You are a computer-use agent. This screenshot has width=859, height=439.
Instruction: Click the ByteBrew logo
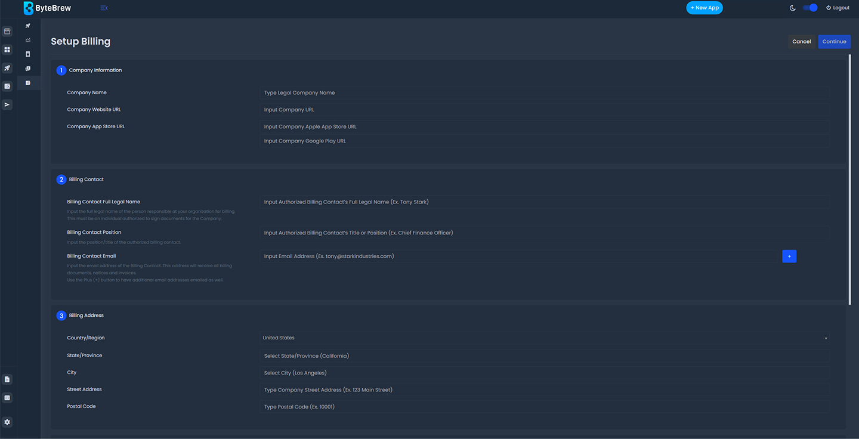point(48,8)
